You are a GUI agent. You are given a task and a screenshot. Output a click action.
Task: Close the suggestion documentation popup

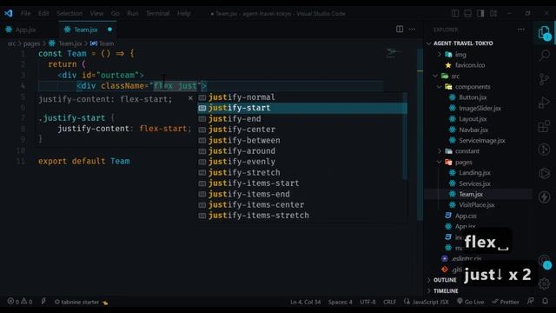[190, 98]
